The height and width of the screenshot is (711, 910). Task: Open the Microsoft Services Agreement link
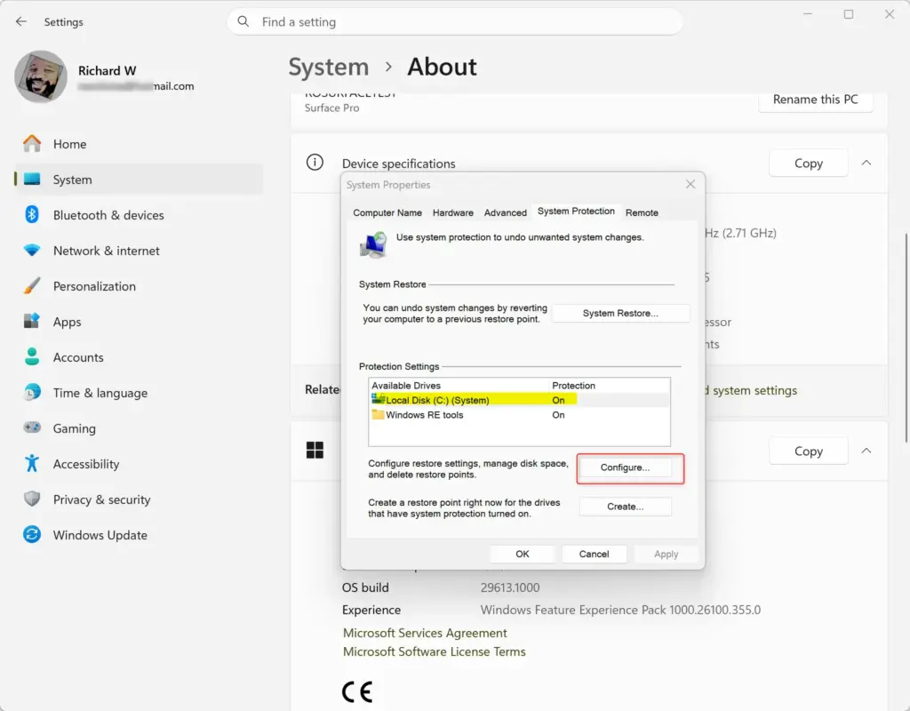pos(425,633)
